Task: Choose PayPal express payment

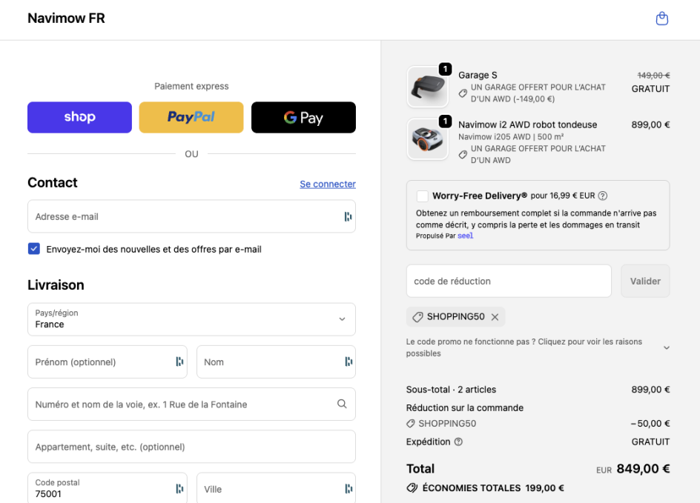Action: click(x=191, y=117)
